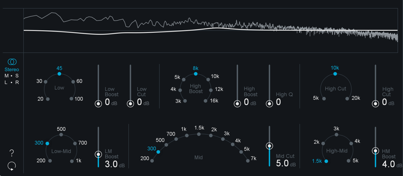Click the HM Boost 4.0 dB value
This screenshot has width=403, height=176.
(389, 164)
